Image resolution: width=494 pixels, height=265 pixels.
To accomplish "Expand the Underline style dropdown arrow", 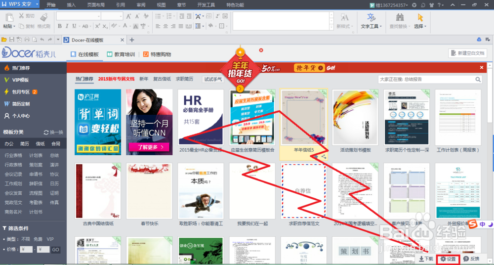I will click(79, 27).
